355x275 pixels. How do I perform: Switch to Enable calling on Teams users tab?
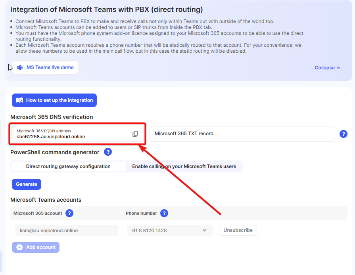[x=184, y=166]
